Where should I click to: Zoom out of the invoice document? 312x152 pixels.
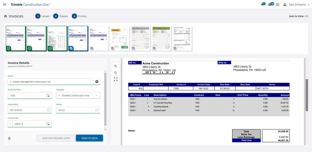coord(116,73)
